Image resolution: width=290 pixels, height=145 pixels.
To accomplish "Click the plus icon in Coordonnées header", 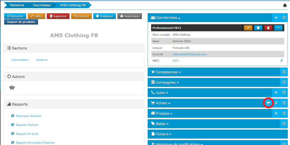I will pos(276,18).
